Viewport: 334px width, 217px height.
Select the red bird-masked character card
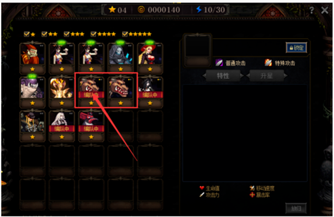click(x=91, y=126)
